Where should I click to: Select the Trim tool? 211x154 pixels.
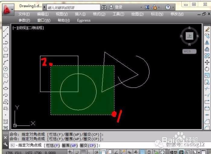tap(207, 88)
